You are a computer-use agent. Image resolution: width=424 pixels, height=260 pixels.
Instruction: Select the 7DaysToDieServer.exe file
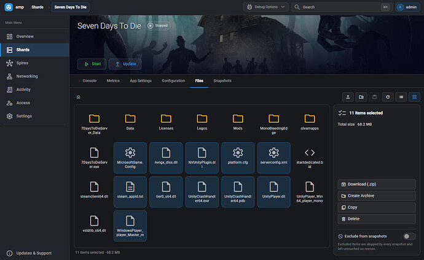pyautogui.click(x=94, y=158)
